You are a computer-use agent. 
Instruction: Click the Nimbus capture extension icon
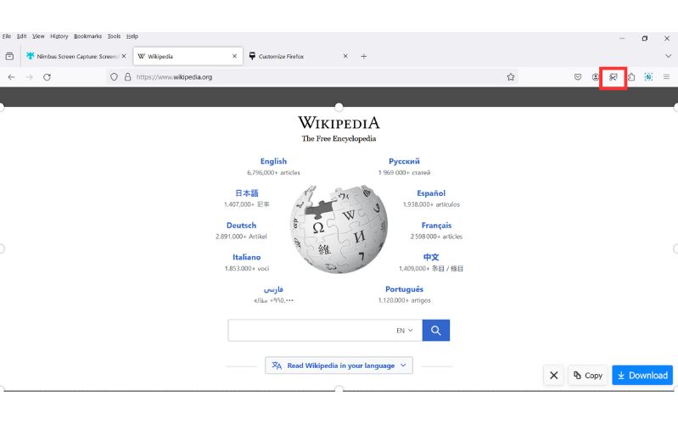[648, 77]
